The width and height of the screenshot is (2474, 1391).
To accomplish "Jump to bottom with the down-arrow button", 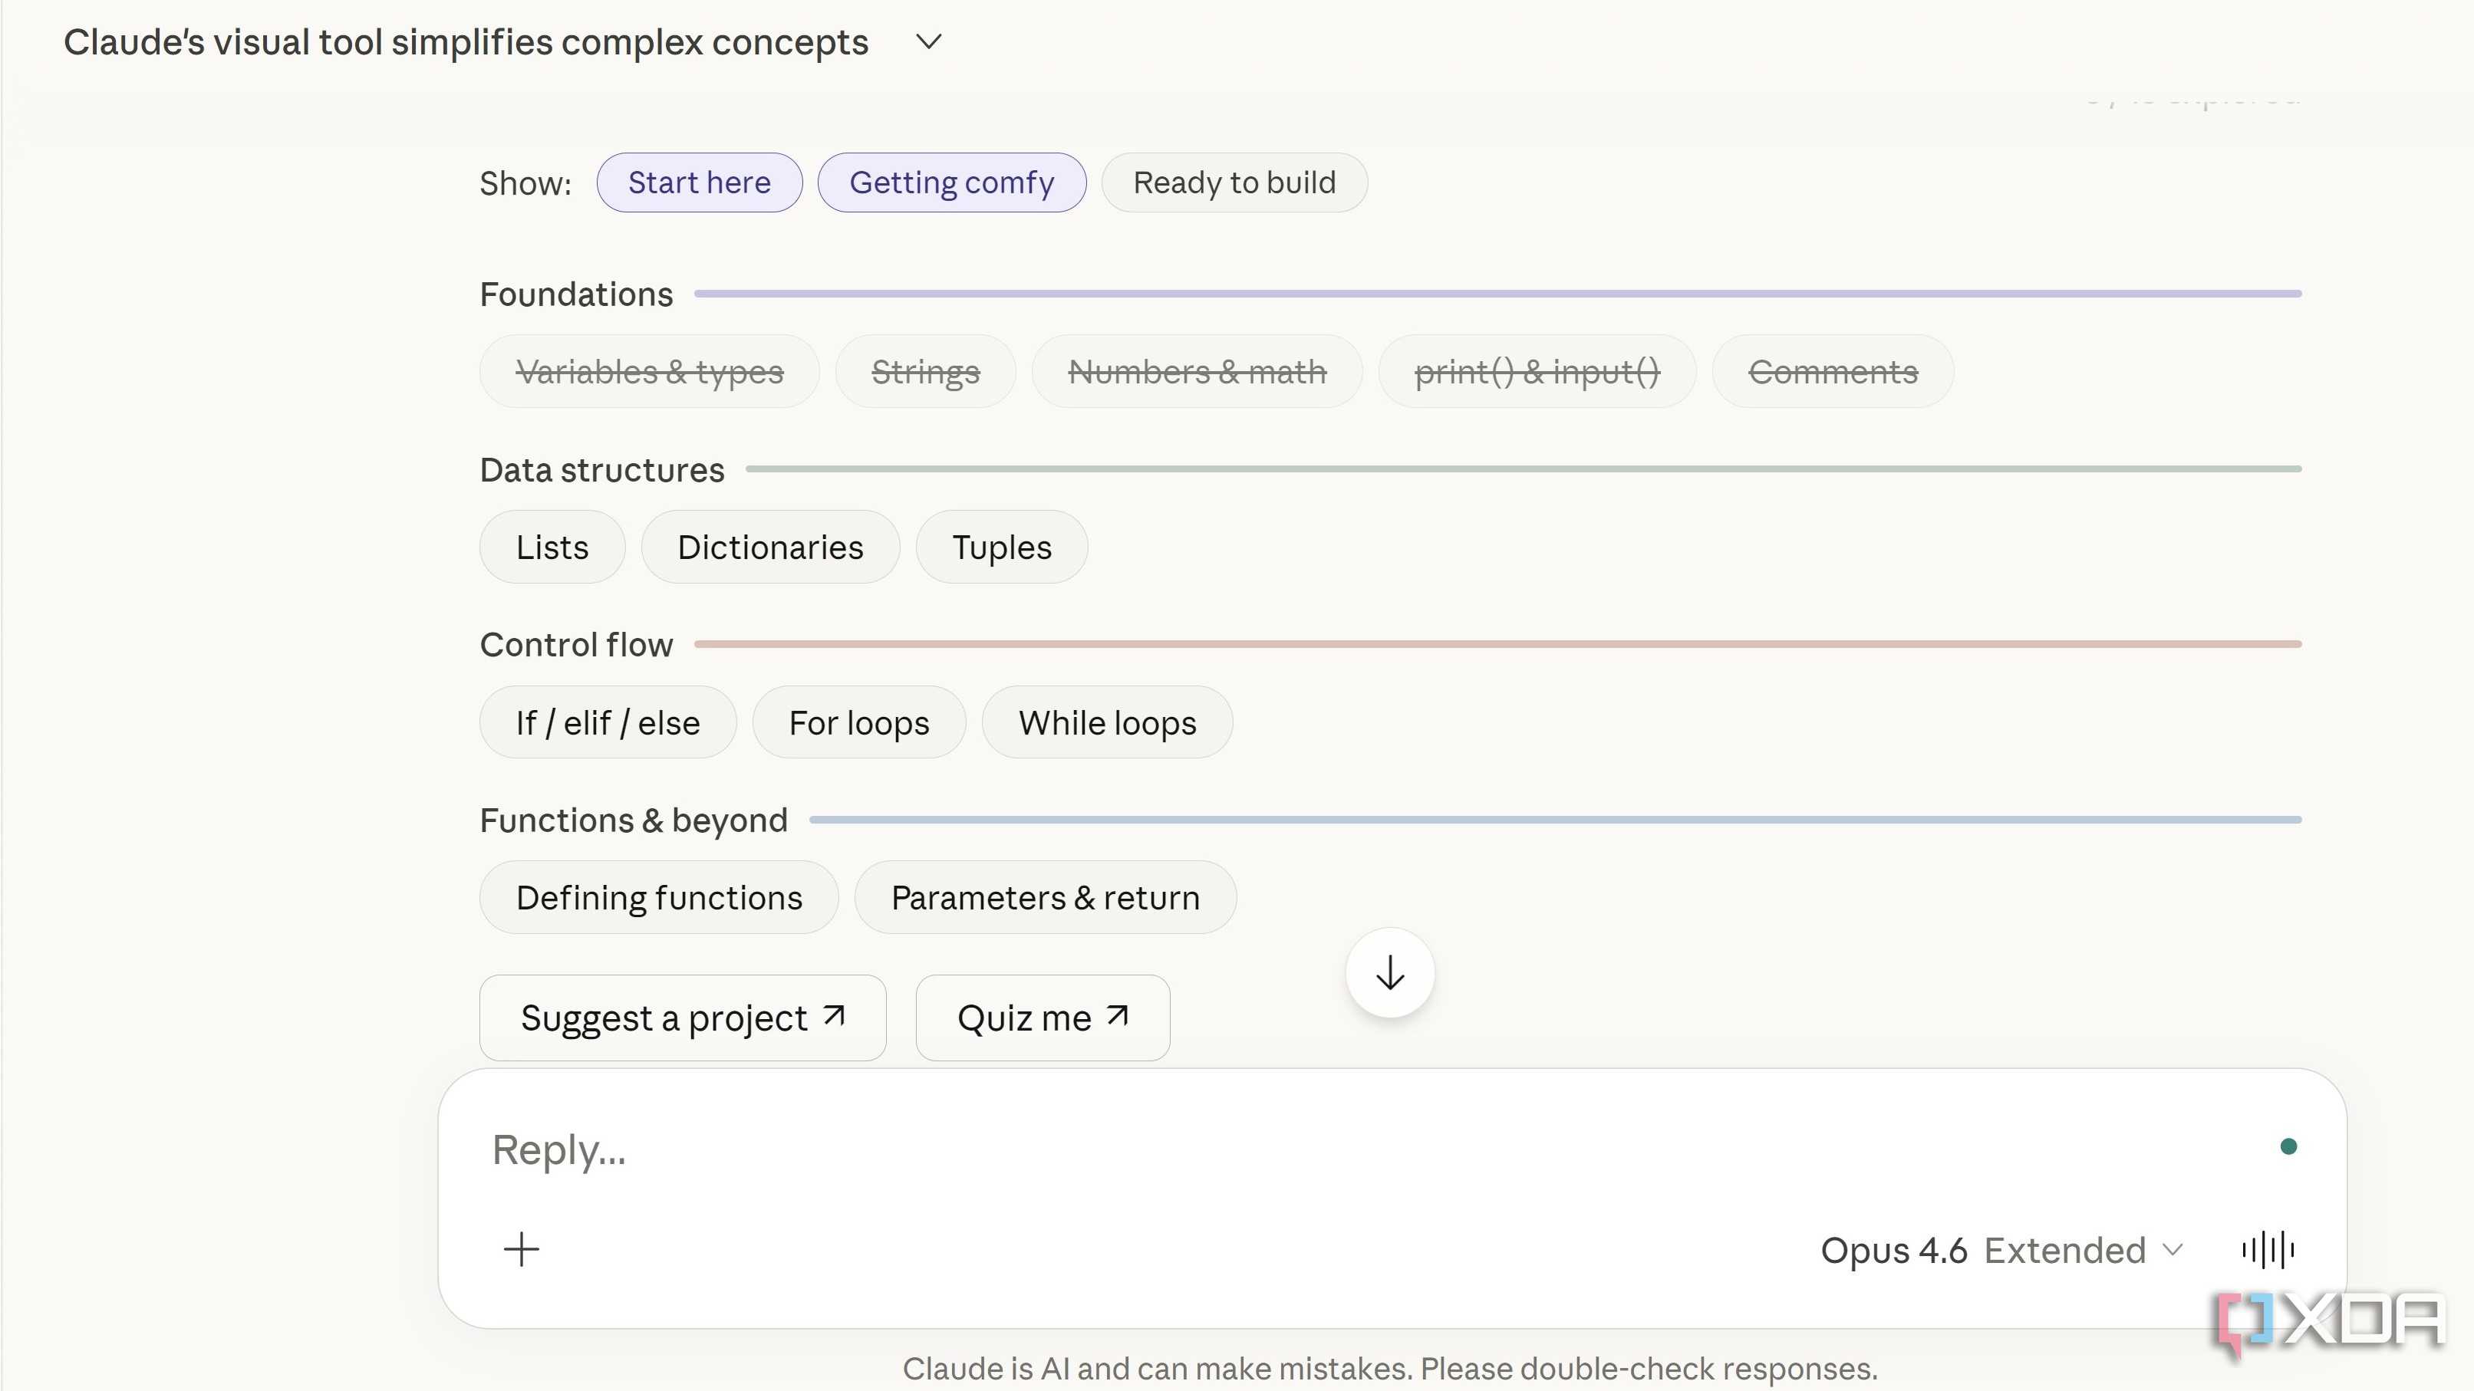I will (x=1390, y=973).
